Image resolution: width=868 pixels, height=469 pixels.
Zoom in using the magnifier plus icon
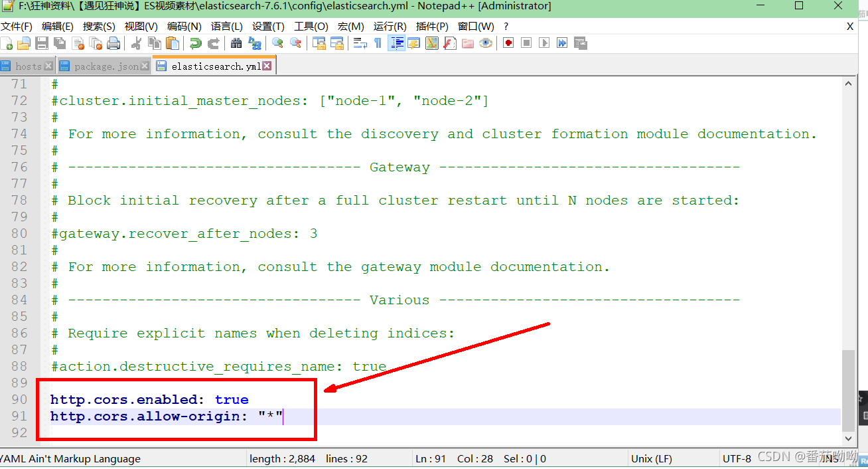pos(278,44)
